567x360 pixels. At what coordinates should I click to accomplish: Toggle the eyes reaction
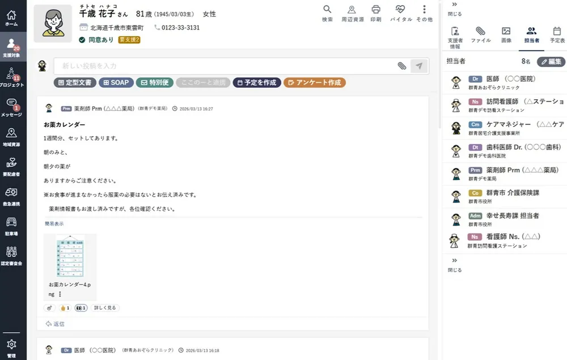[81, 308]
